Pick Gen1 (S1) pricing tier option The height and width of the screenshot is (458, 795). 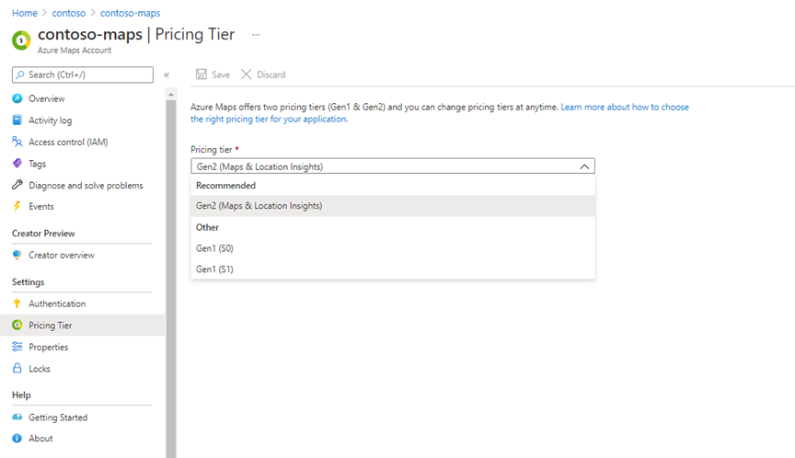tap(213, 269)
